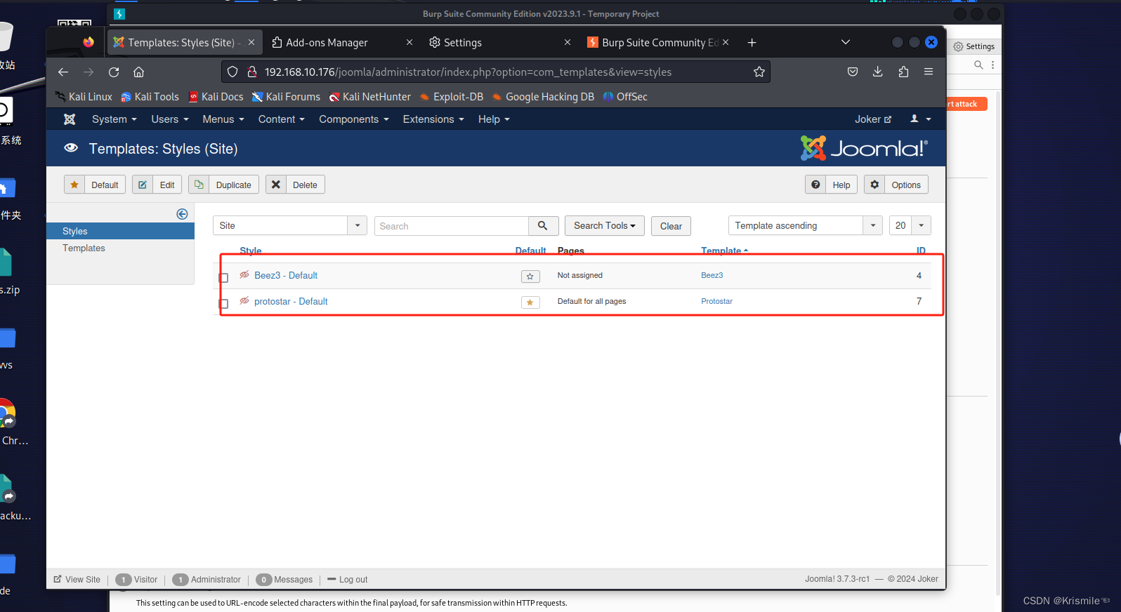Screen dimensions: 1121x612
Task: Open the Content menu
Action: point(282,119)
